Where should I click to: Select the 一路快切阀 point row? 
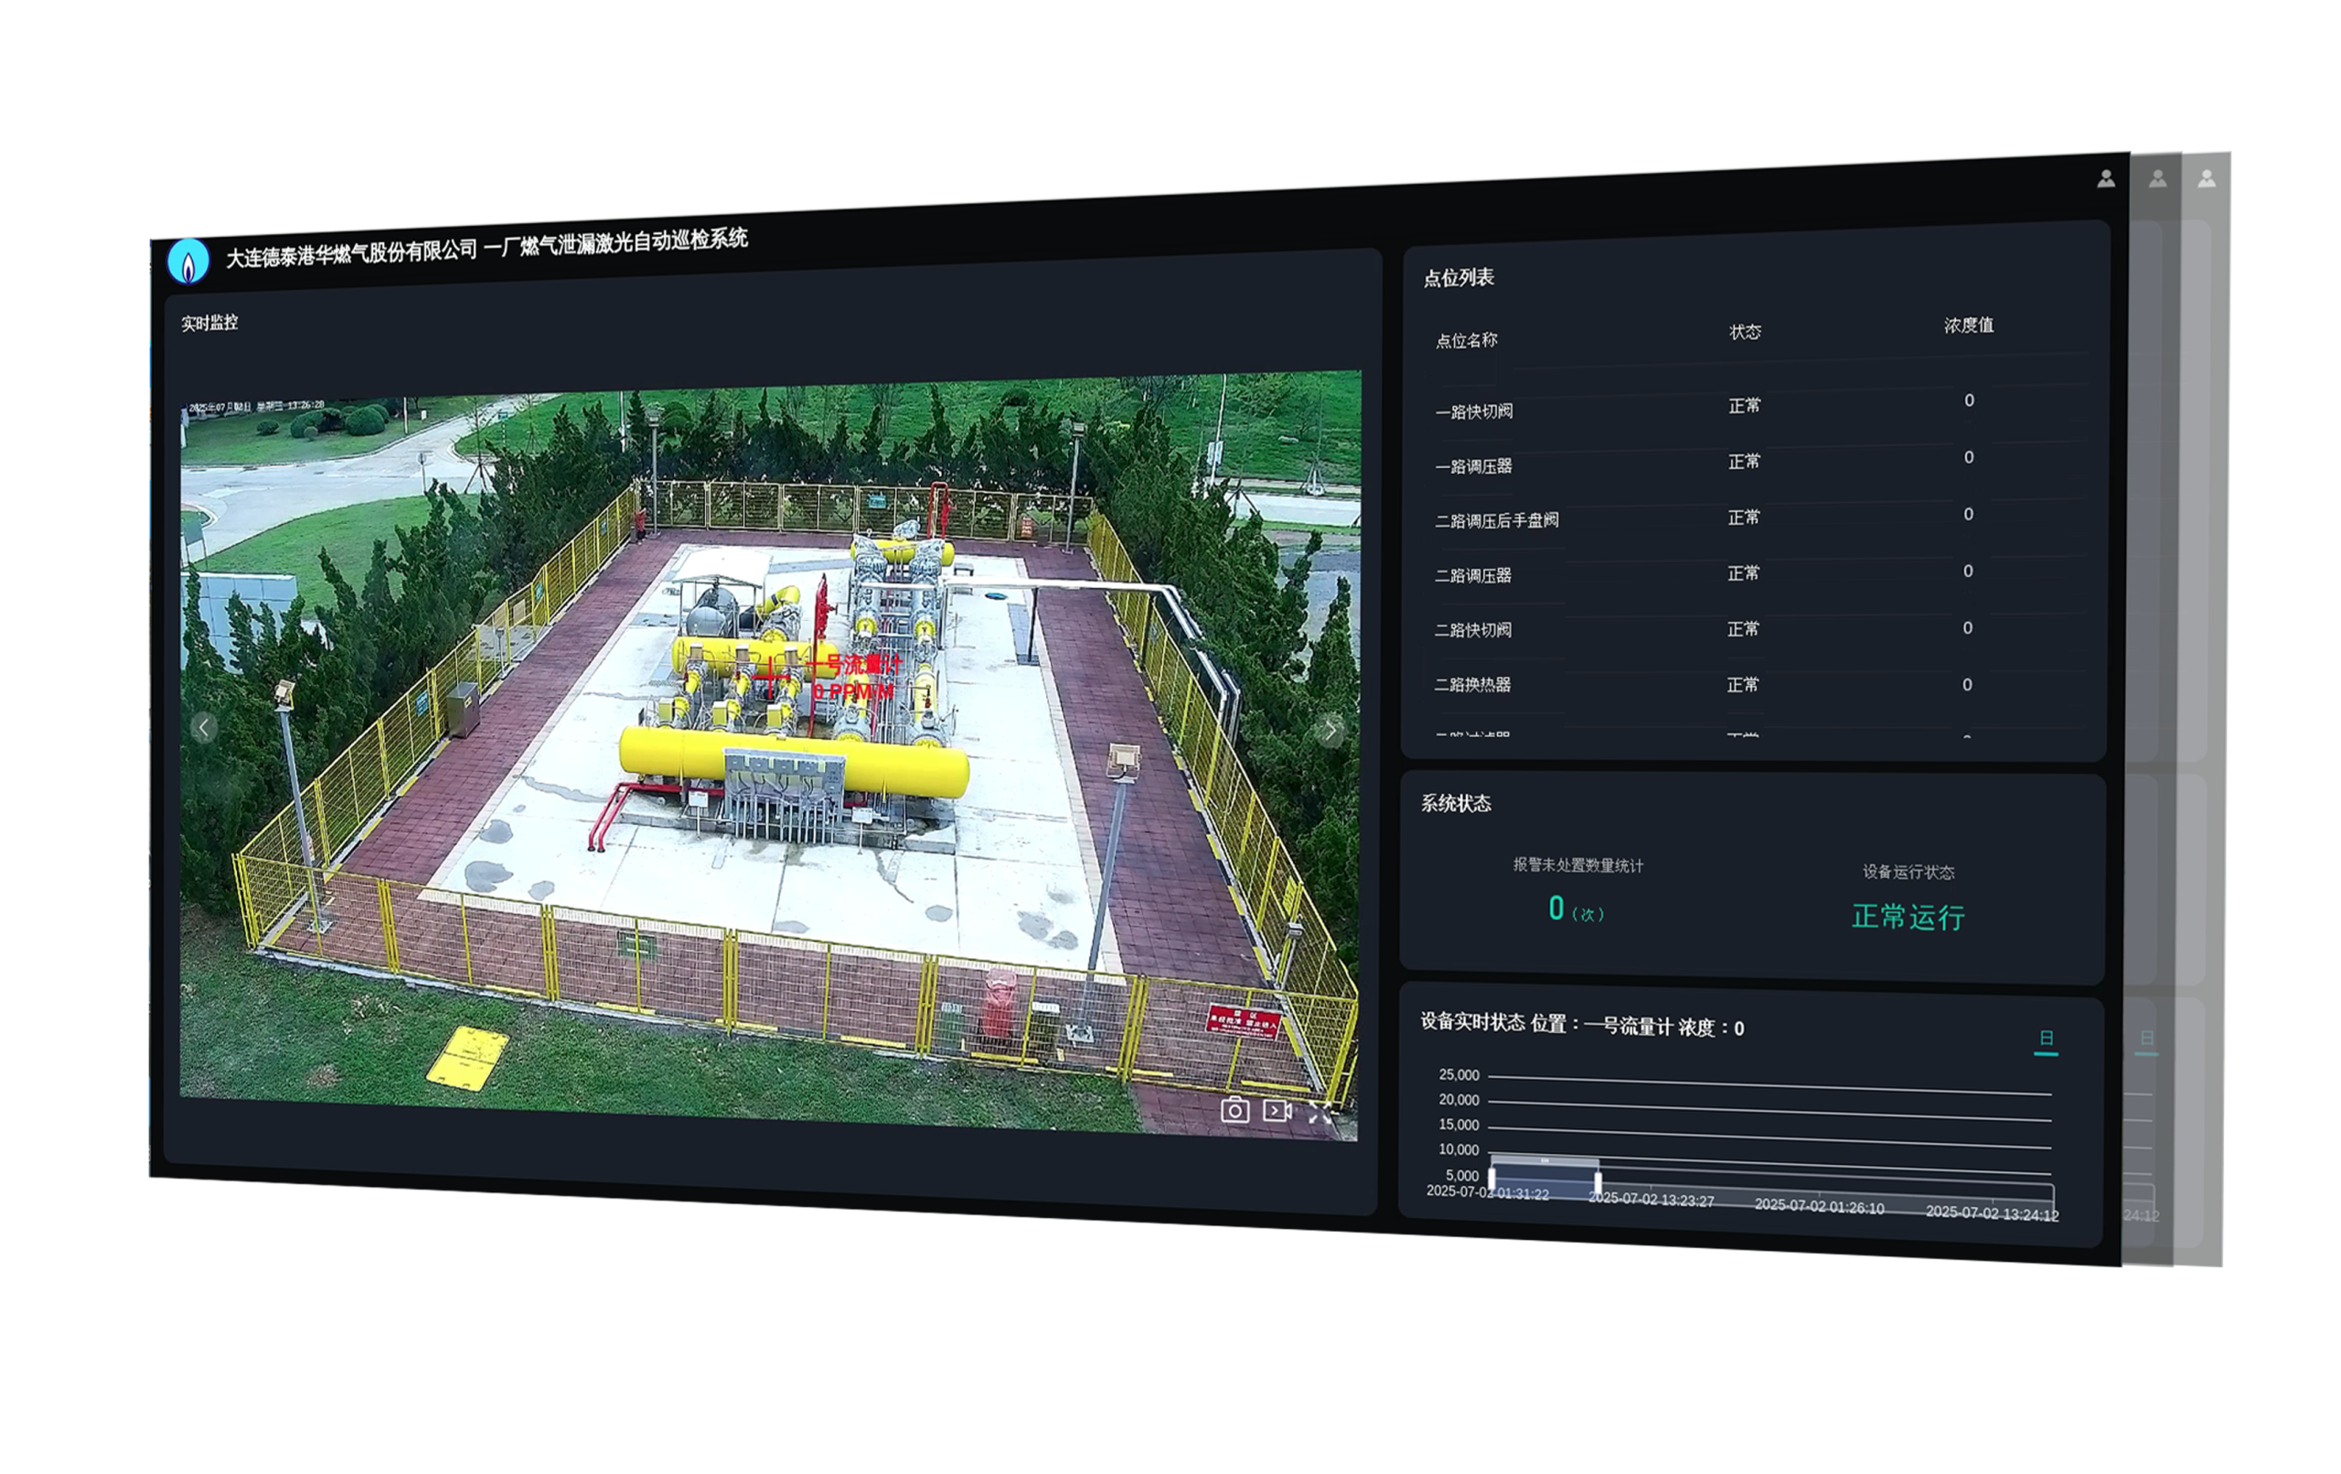[x=1474, y=411]
